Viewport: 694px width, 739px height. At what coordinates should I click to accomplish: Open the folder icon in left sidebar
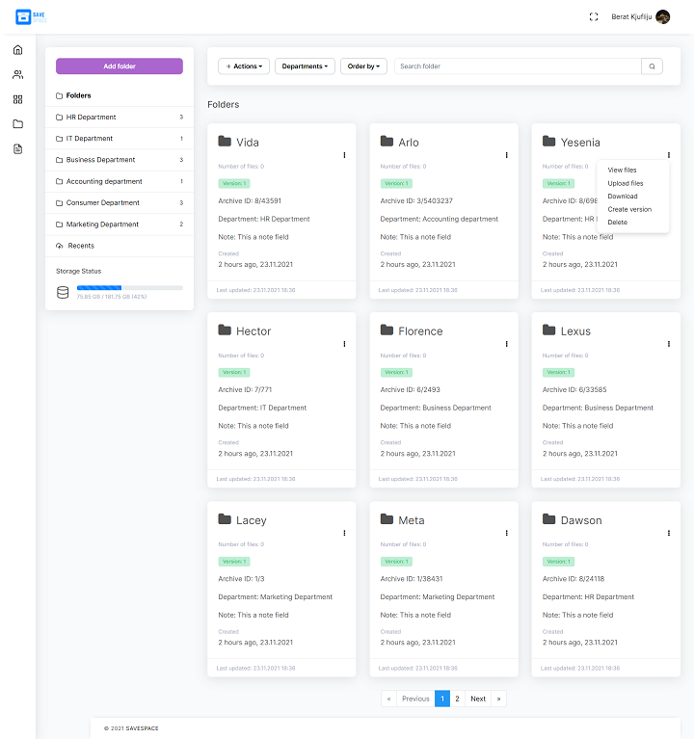point(17,124)
